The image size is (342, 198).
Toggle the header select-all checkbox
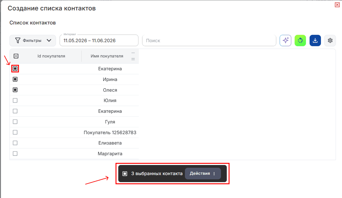pyautogui.click(x=16, y=56)
